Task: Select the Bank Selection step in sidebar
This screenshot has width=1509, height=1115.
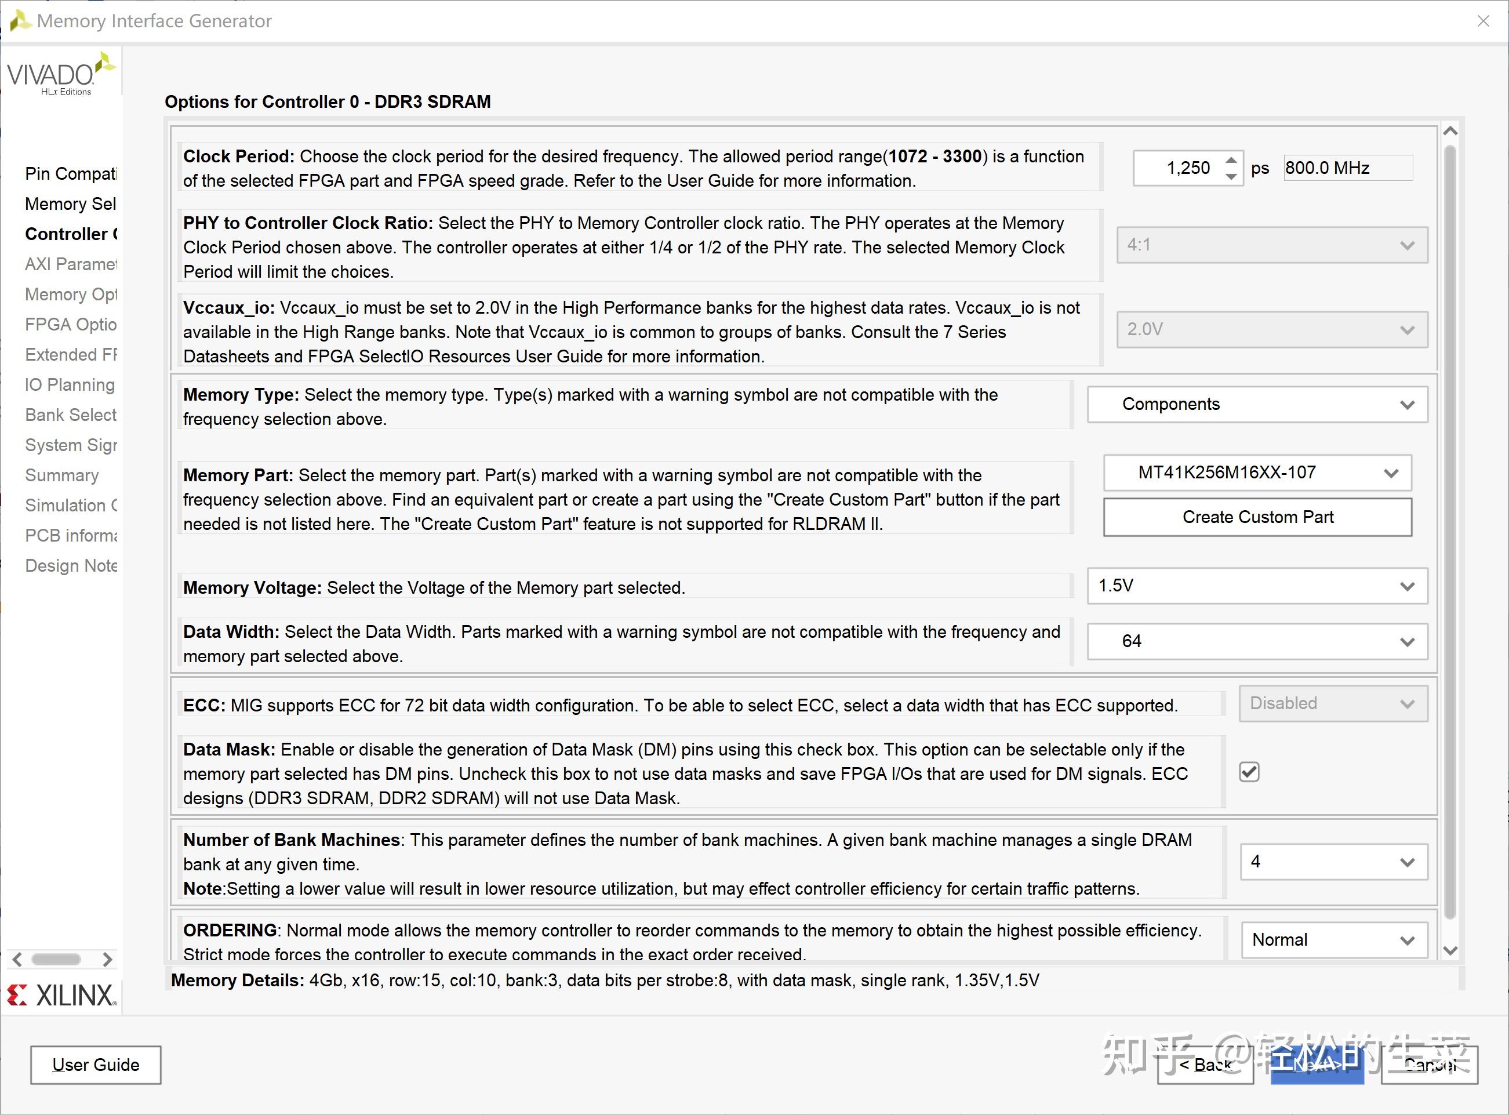Action: coord(71,415)
